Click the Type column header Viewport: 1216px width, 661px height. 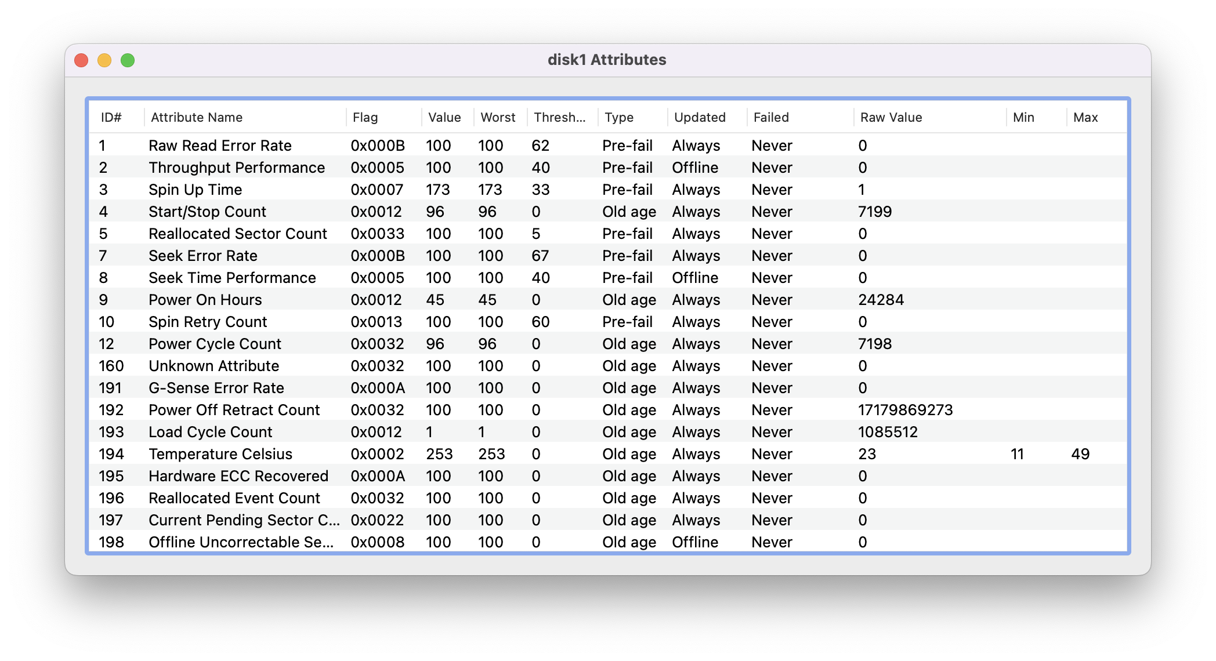[618, 118]
